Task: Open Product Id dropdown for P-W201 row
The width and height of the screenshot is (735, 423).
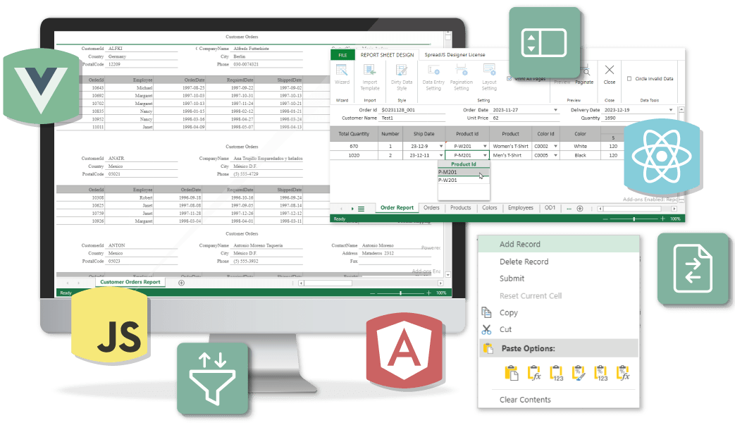Action: click(x=485, y=147)
